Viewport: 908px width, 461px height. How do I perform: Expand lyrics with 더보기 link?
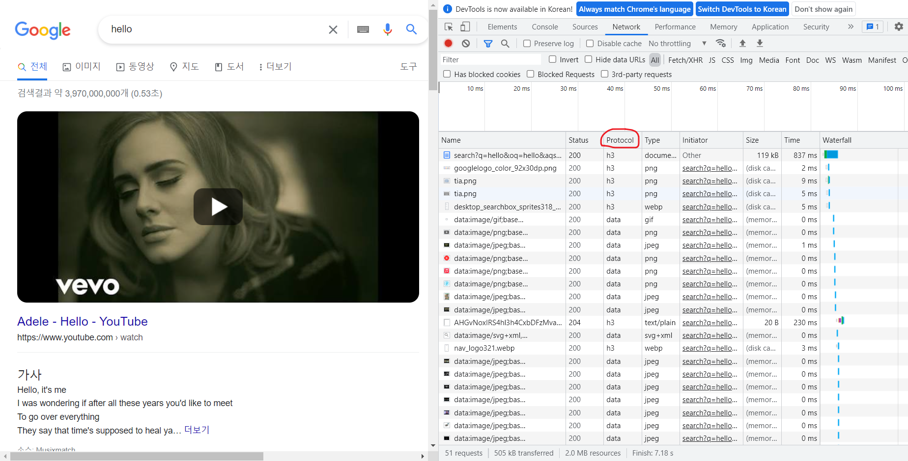[197, 430]
